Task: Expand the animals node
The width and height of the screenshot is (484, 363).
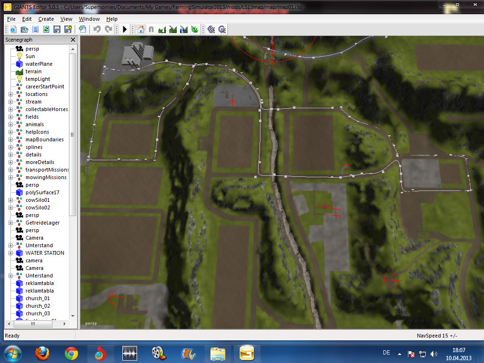Action: tap(10, 124)
